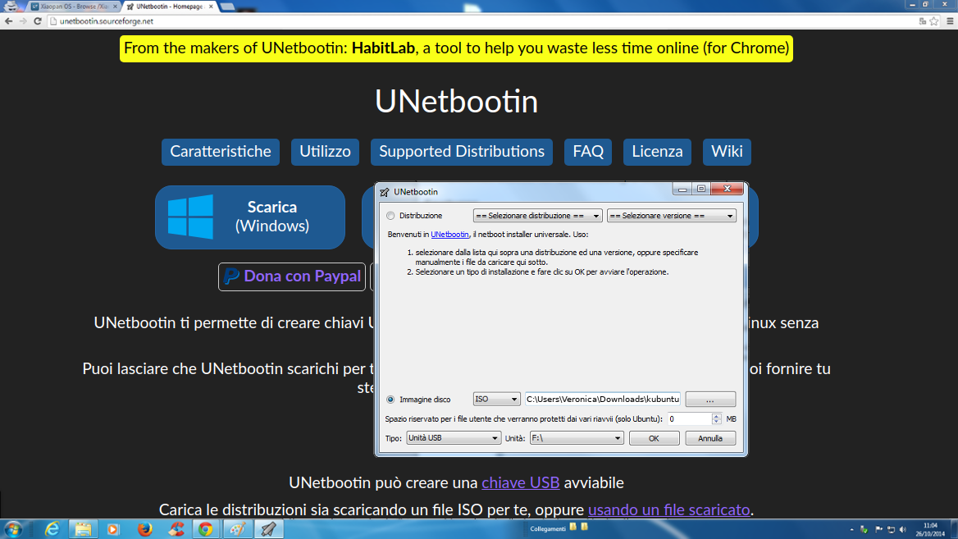The height and width of the screenshot is (539, 958).
Task: Click the HabitLab yellow banner
Action: [456, 48]
